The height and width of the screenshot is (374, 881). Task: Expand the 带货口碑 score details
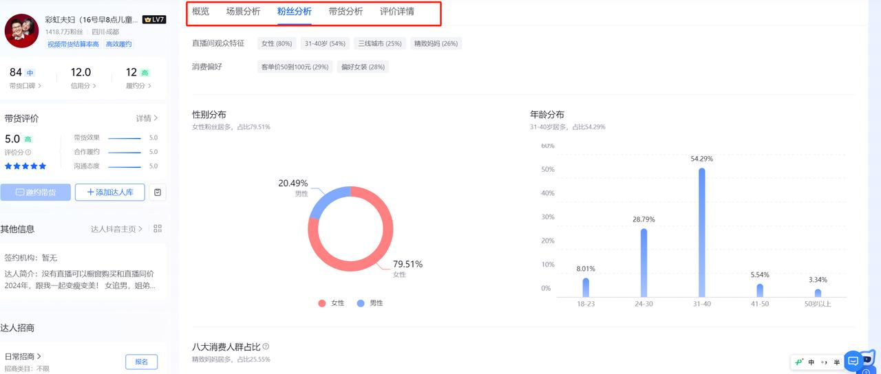[25, 86]
